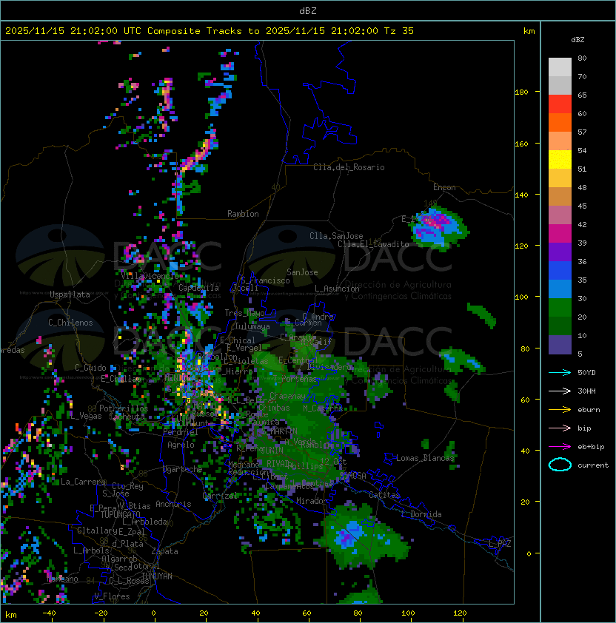Click the 'Clla.SanJose' map label
616x623 pixels.
[336, 236]
